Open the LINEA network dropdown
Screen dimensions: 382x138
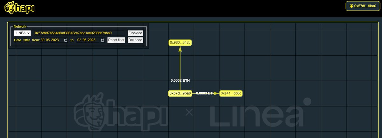point(22,33)
